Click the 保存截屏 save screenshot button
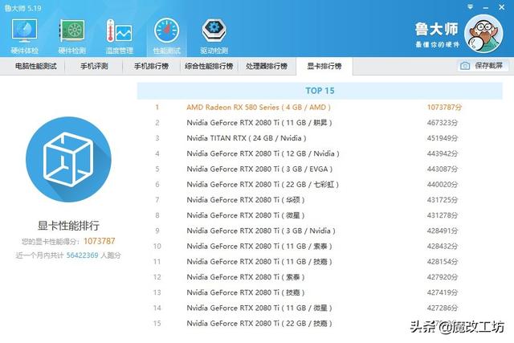 point(483,66)
